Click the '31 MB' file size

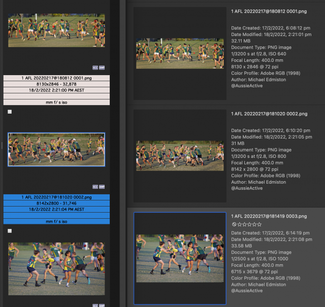pos(238,143)
